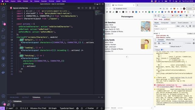Click the Rick Sanchez character image
Viewport: 195px width, 110px height.
[146, 27]
